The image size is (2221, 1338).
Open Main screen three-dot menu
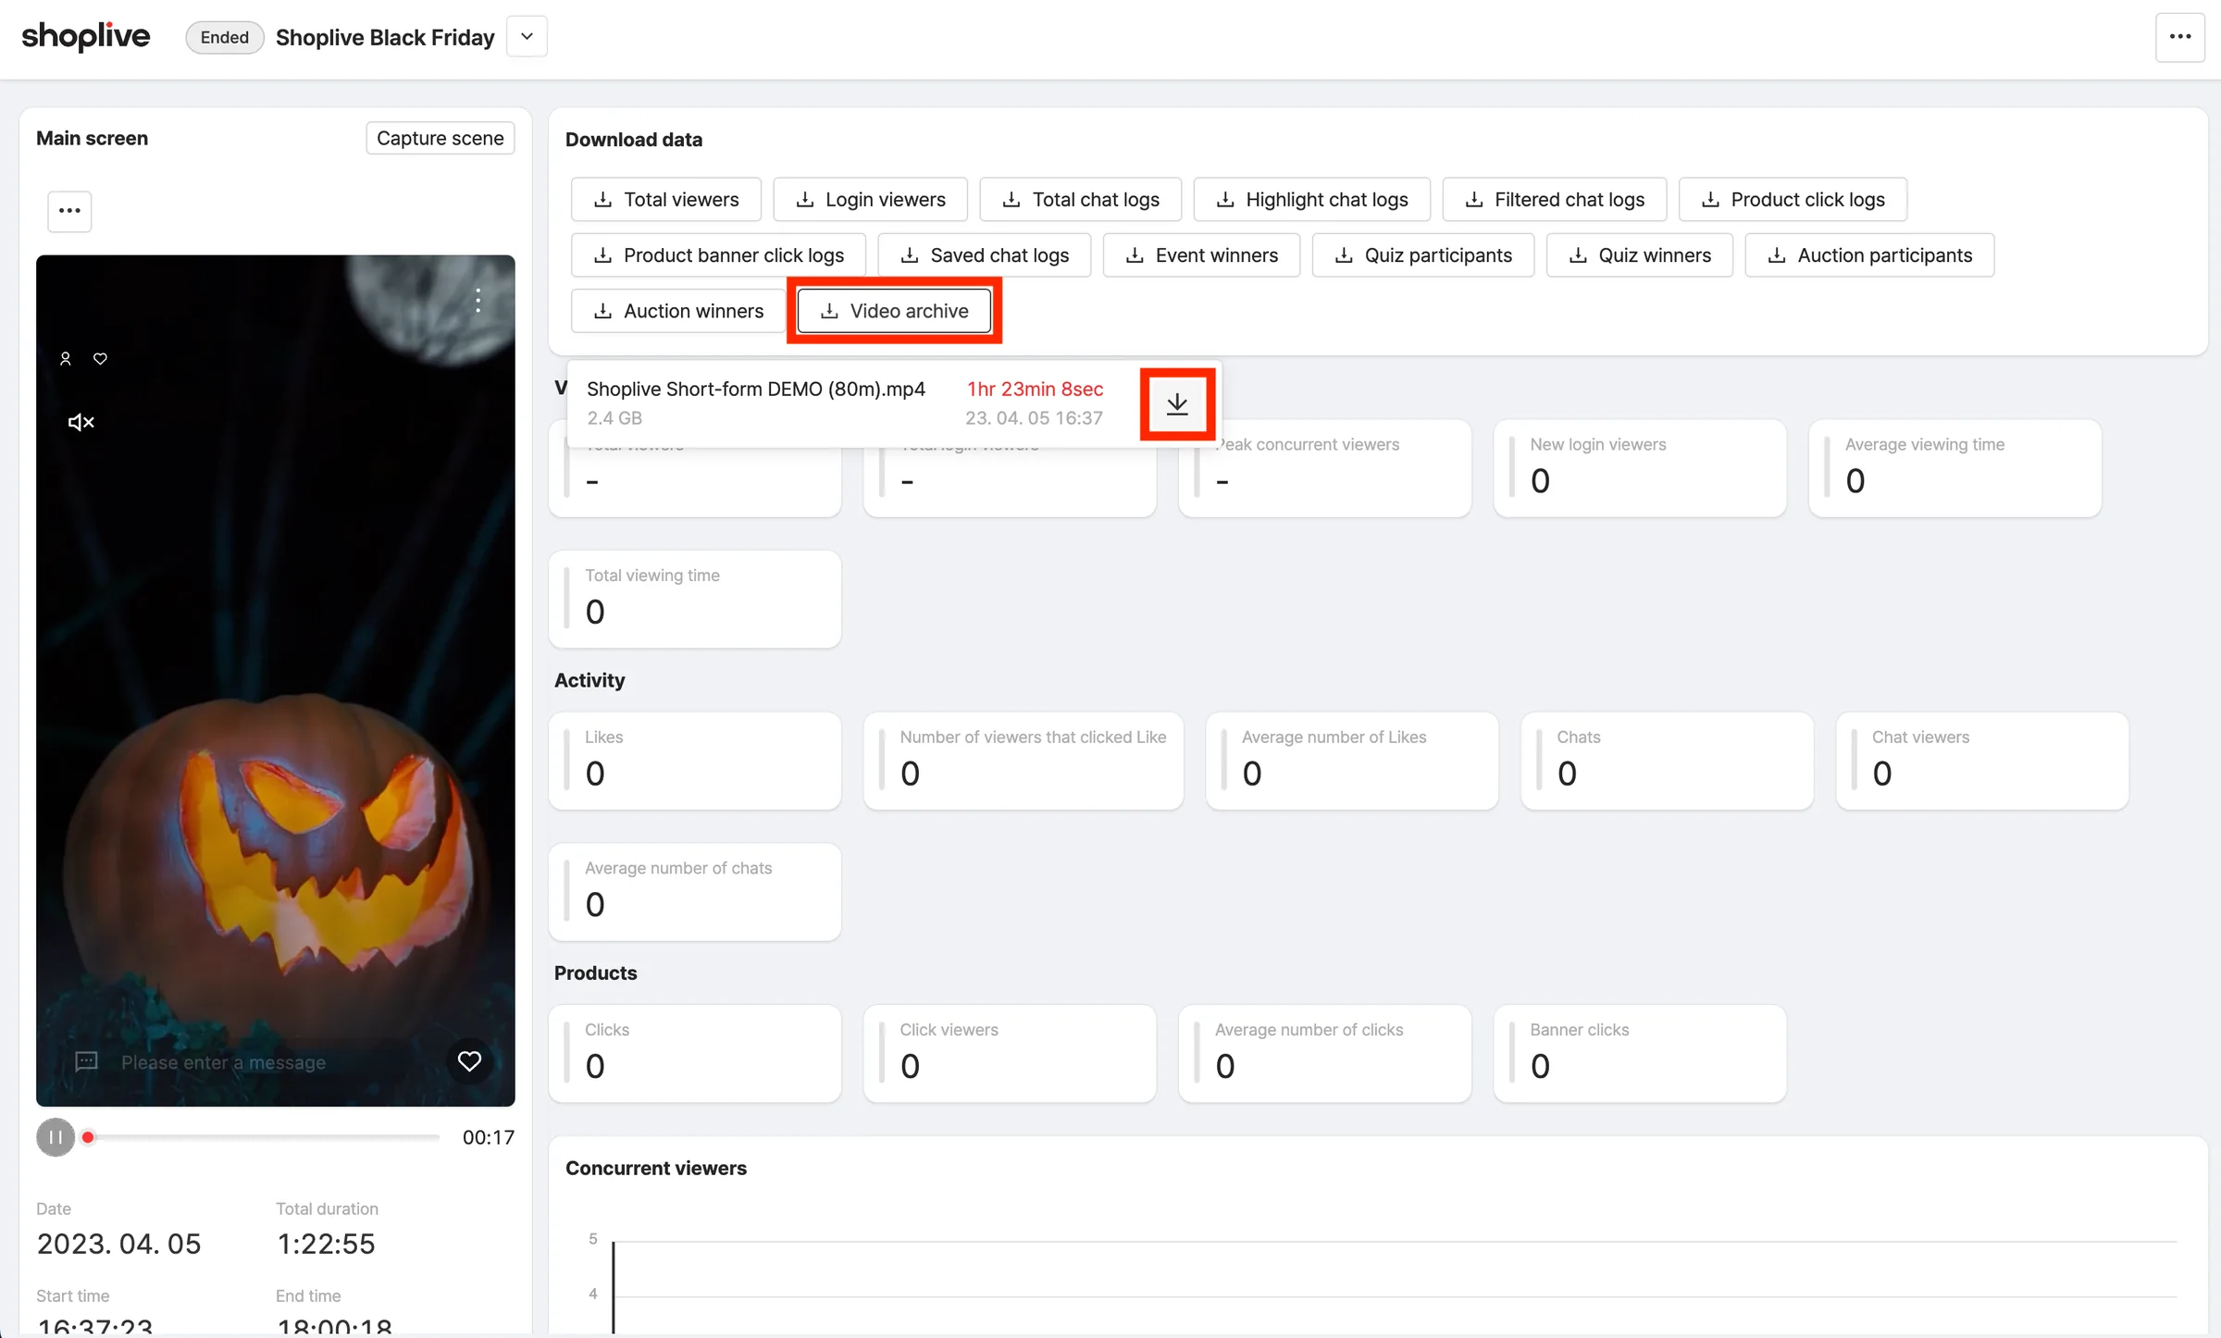69,211
